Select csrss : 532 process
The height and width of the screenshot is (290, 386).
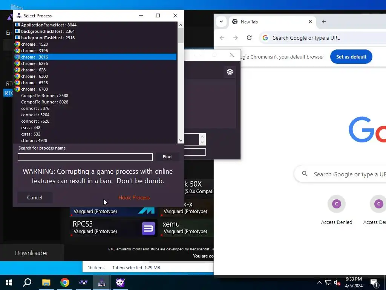(95, 134)
